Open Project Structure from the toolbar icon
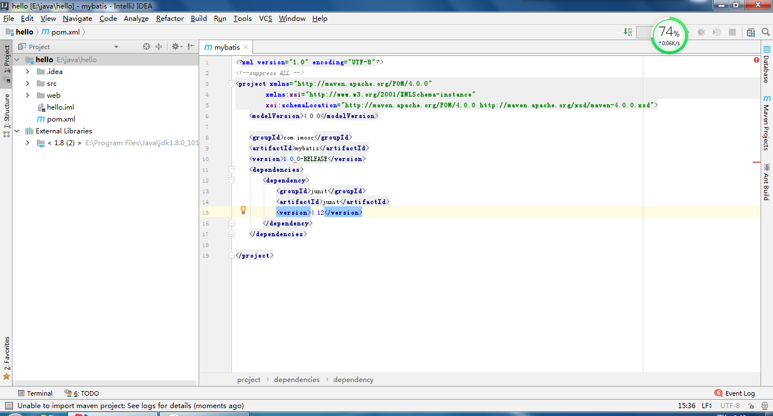The image size is (773, 416). (x=751, y=32)
